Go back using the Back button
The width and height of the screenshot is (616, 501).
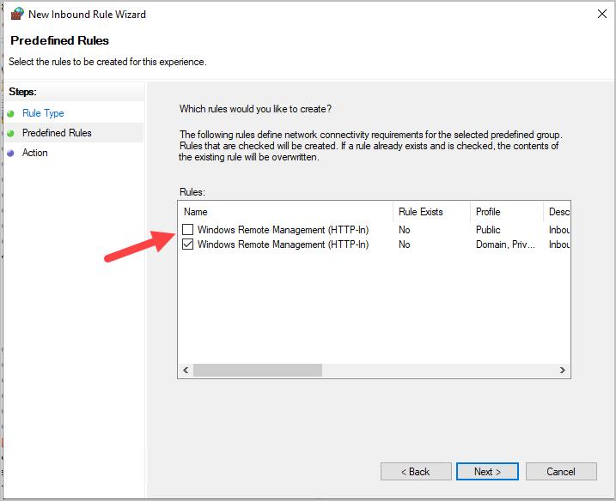(416, 472)
